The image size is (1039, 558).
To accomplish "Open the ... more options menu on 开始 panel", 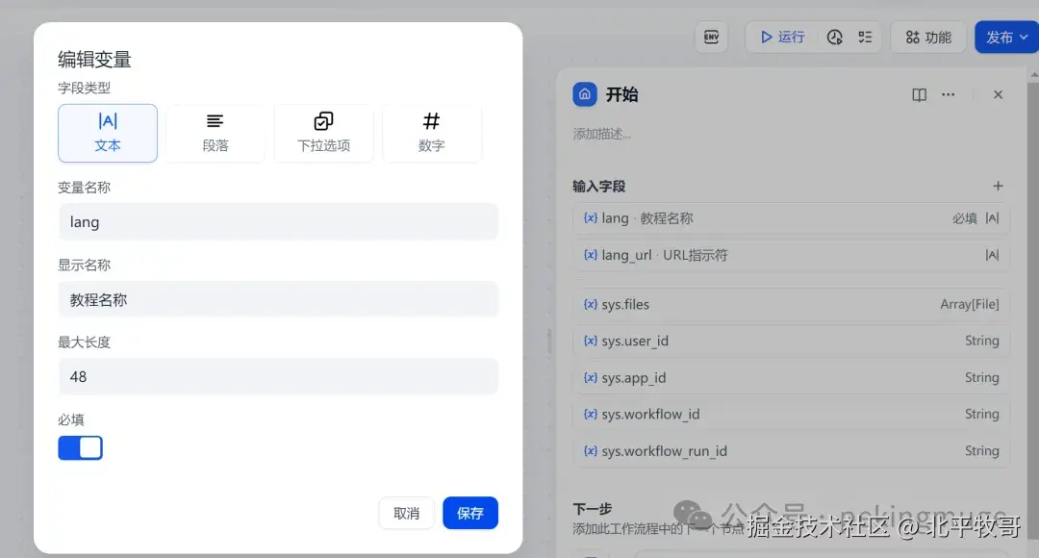I will coord(949,93).
